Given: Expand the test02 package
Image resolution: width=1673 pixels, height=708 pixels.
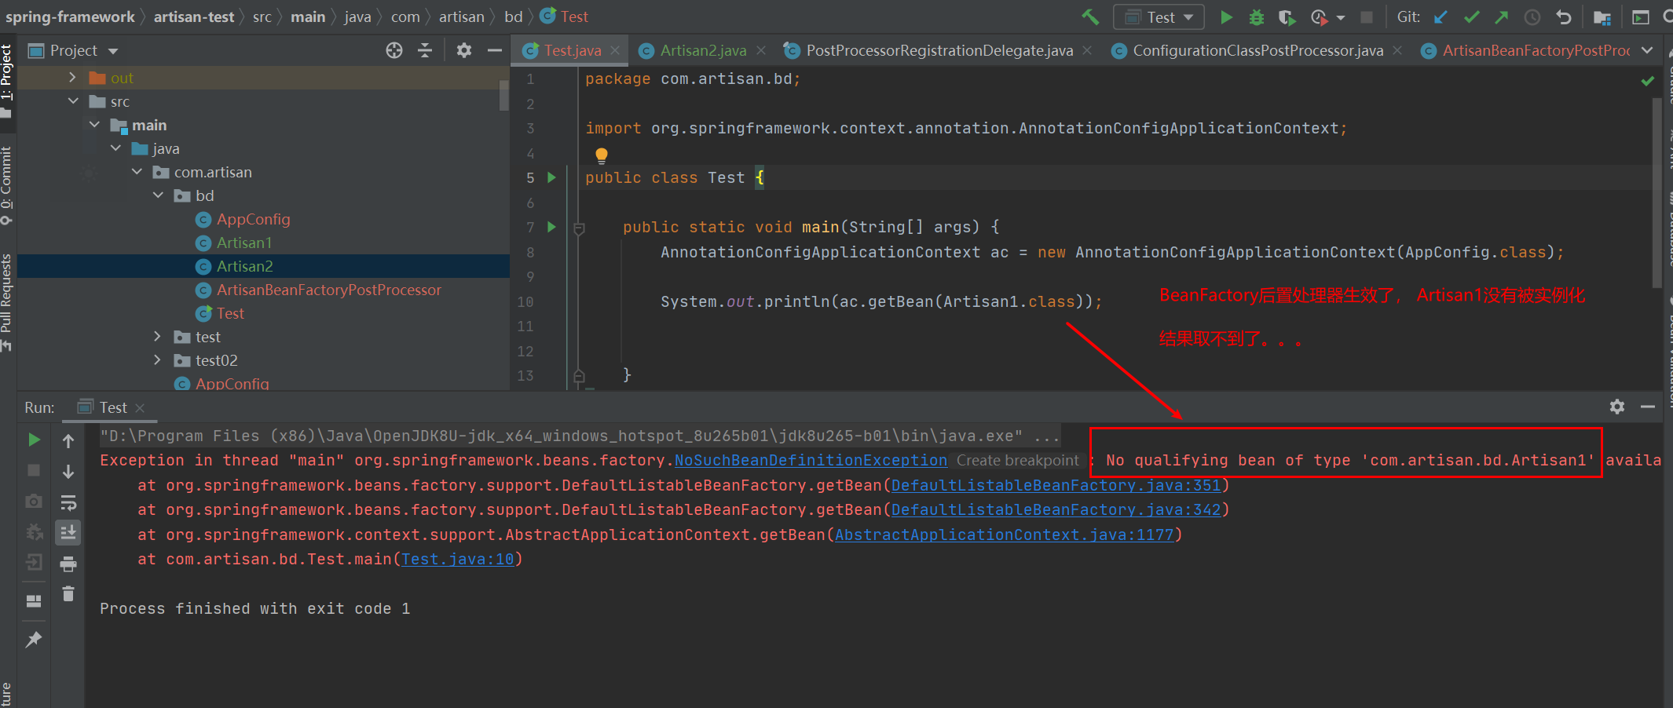Looking at the screenshot, I should tap(157, 359).
